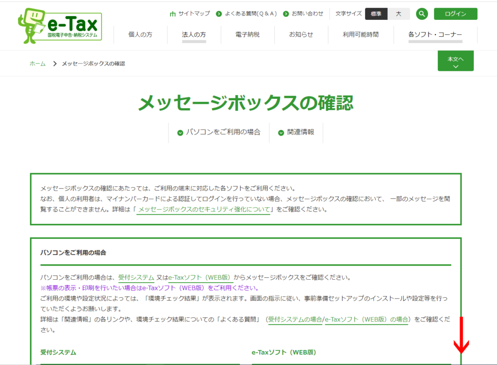497x365 pixels.
Task: Switch font size to 大
Action: point(398,14)
